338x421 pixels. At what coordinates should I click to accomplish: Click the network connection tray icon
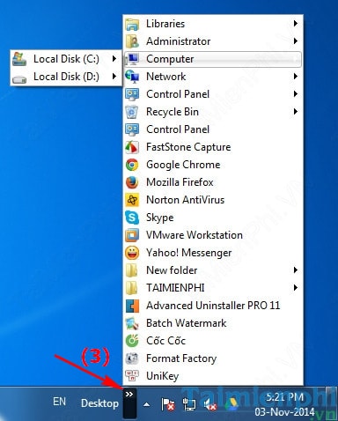click(189, 404)
